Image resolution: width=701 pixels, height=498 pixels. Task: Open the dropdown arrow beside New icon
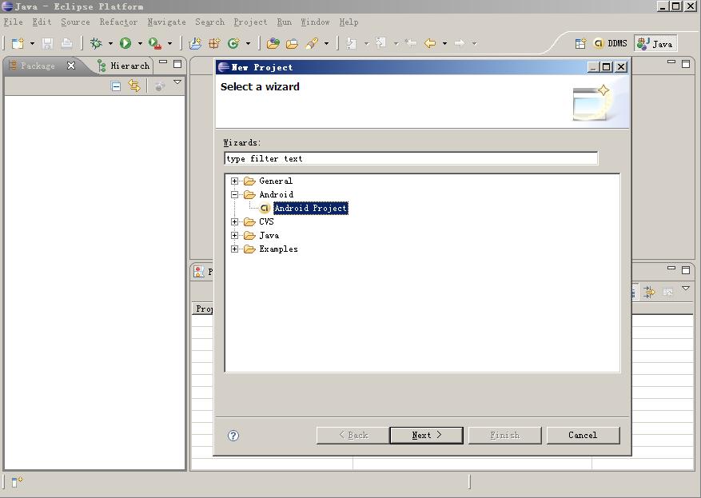[x=32, y=43]
